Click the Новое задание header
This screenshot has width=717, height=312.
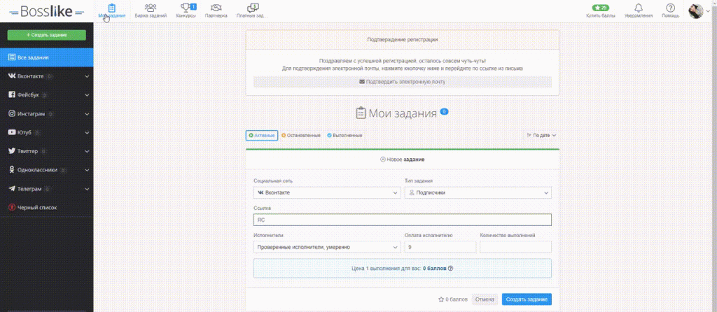[403, 159]
